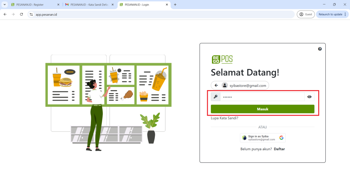350x185 pixels.
Task: Switch to the Kata Sandi Default Gmail tab
Action: click(x=87, y=5)
